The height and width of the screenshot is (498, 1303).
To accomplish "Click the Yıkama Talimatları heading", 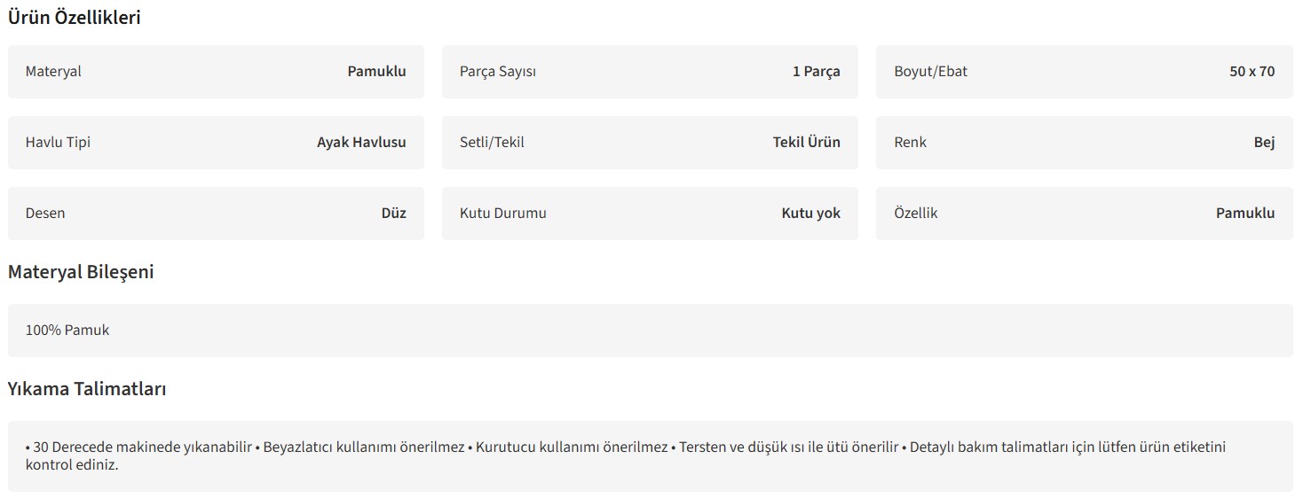I will pos(87,390).
